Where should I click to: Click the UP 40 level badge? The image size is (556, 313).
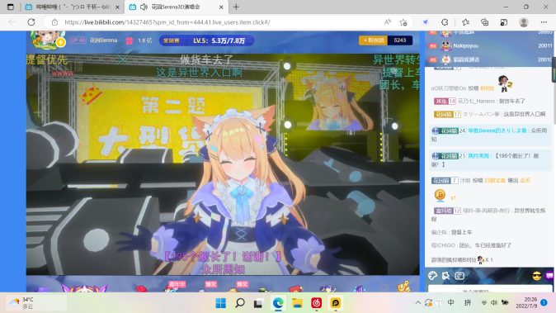coord(78,40)
